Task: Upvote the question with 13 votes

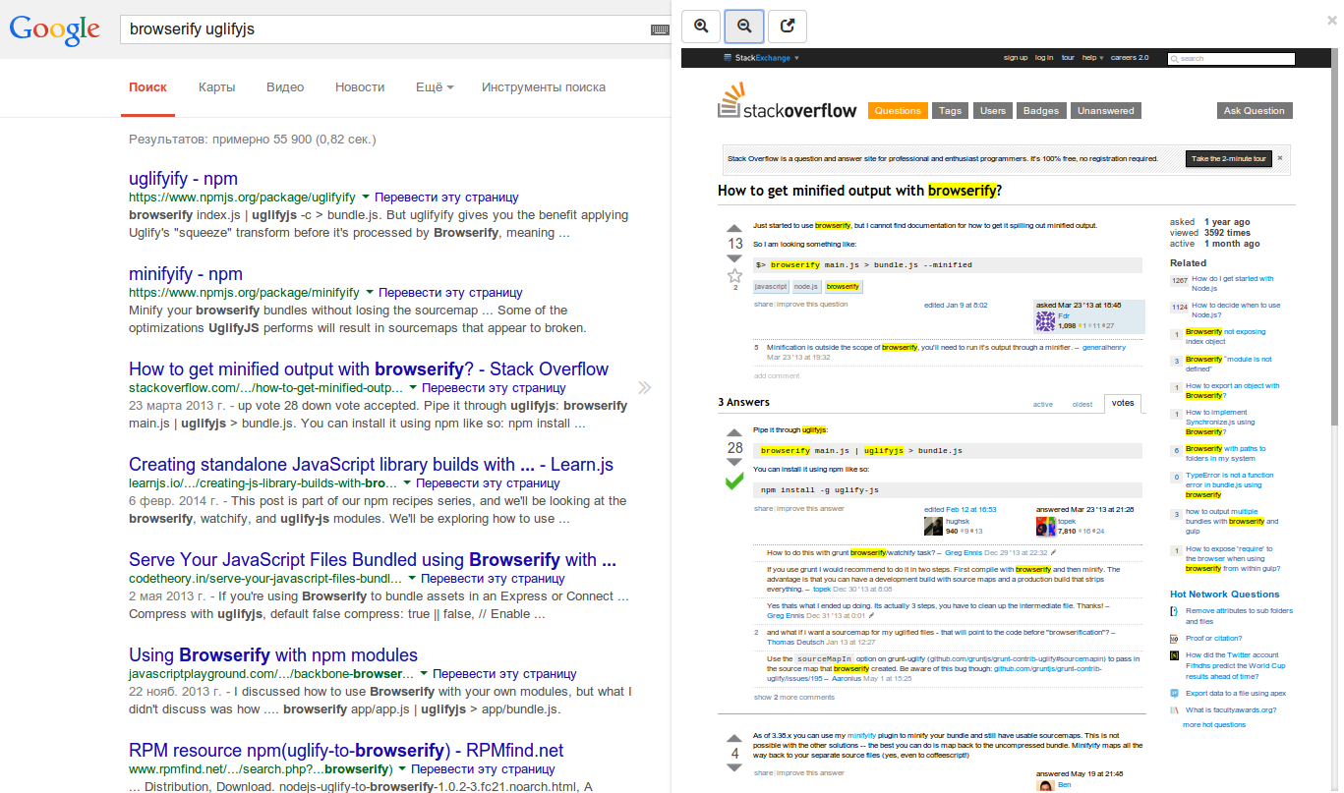Action: 734,229
